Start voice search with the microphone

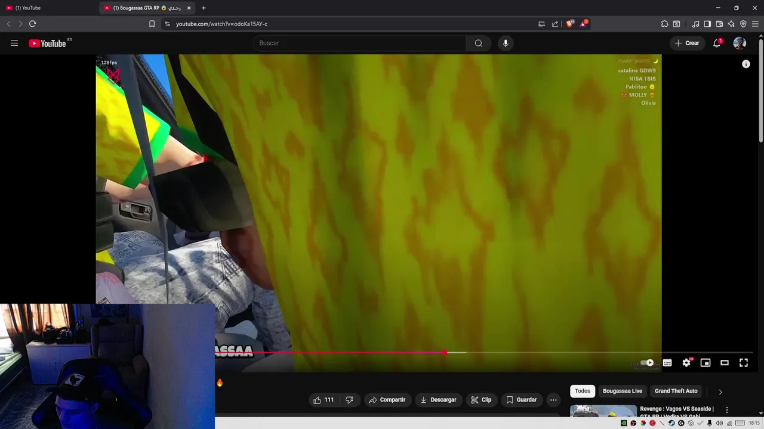pyautogui.click(x=506, y=43)
